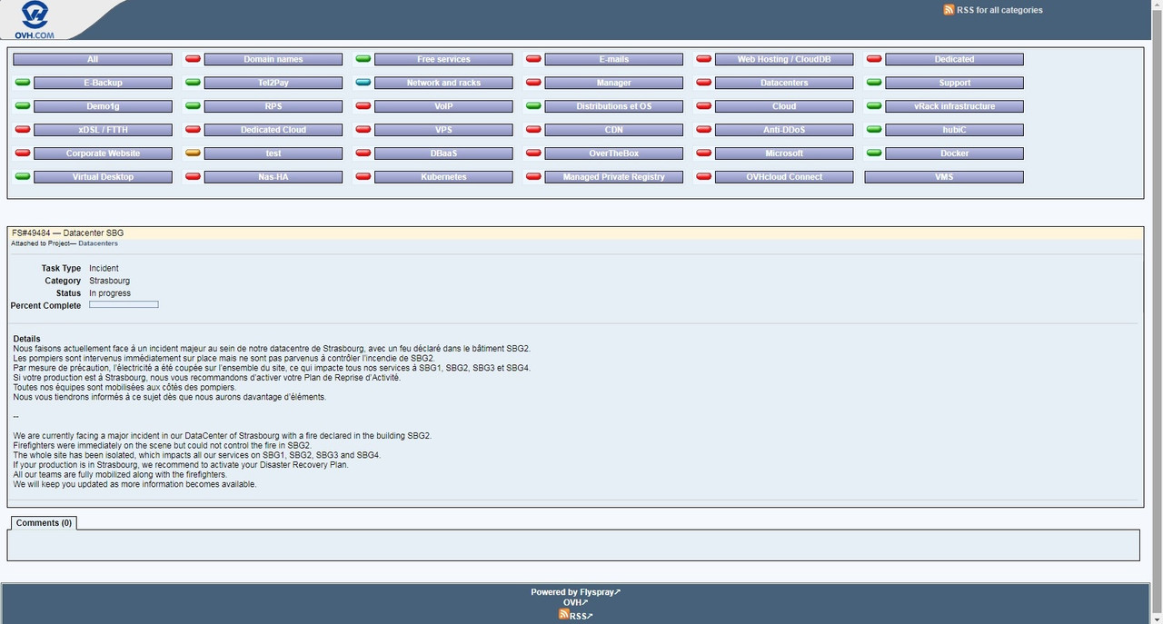The width and height of the screenshot is (1163, 624).
Task: Open the Datacenters category button
Action: click(x=784, y=83)
